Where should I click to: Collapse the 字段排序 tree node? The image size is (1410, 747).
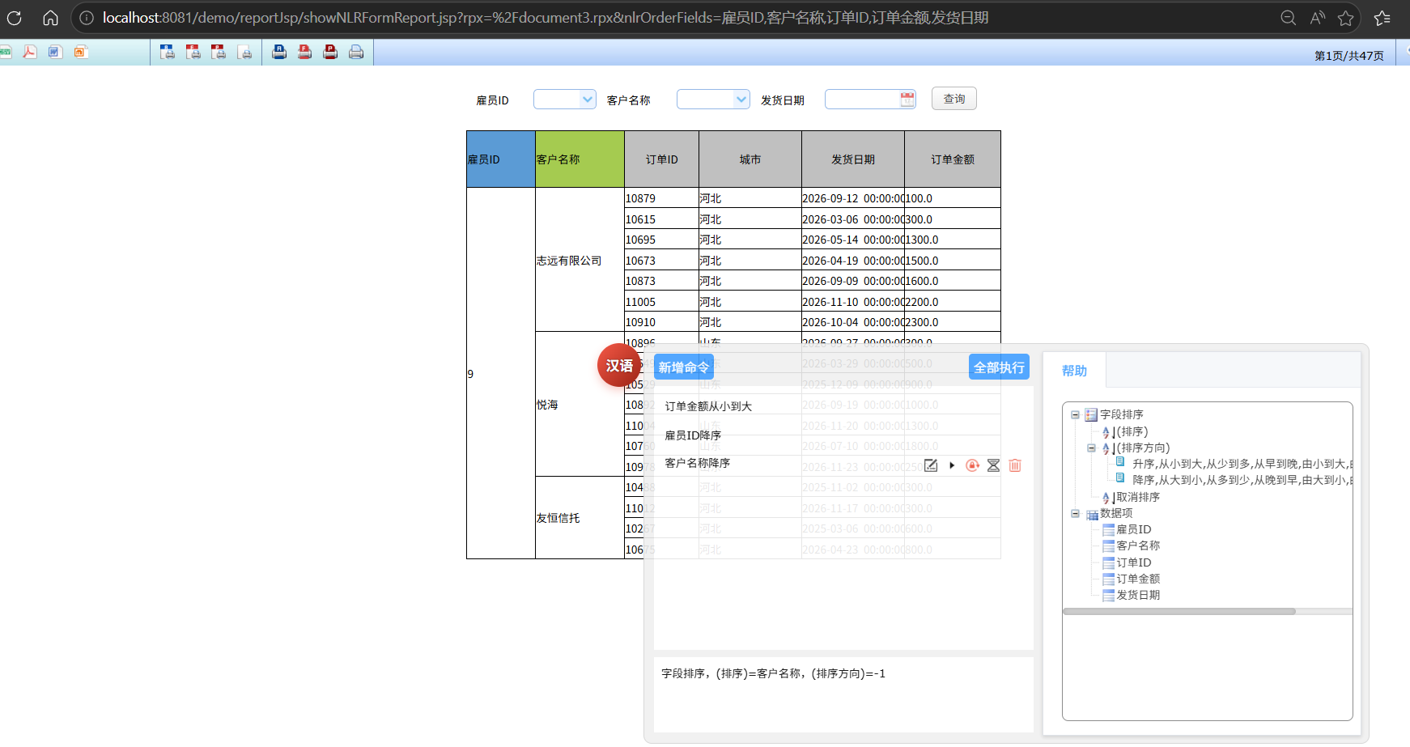point(1075,414)
